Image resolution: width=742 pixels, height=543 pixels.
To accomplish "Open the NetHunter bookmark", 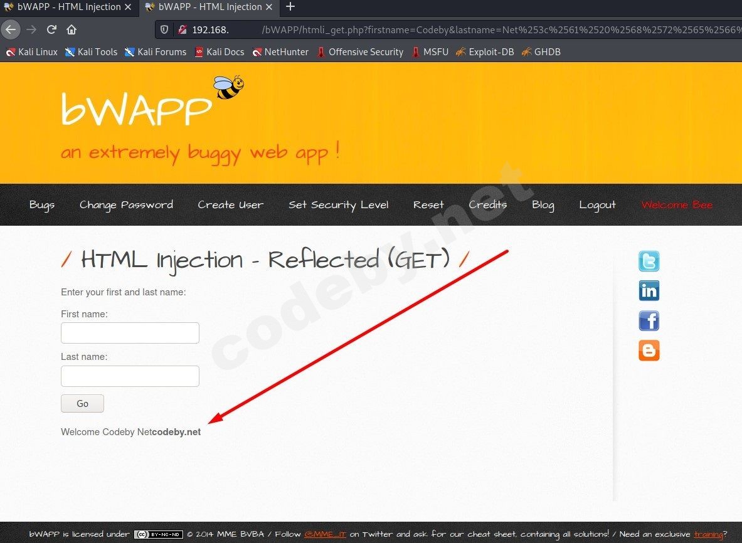I will coord(280,52).
